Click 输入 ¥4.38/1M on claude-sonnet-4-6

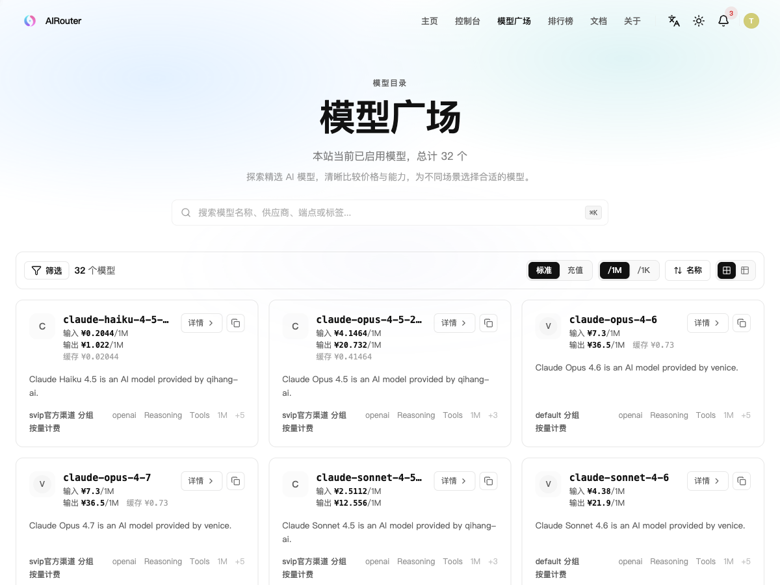click(597, 491)
